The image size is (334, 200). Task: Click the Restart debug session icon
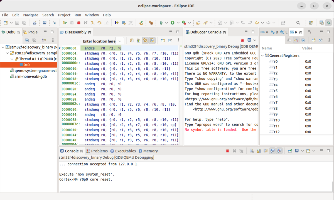pyautogui.click(x=141, y=23)
